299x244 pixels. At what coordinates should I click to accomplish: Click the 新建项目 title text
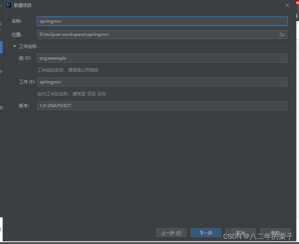[23, 5]
